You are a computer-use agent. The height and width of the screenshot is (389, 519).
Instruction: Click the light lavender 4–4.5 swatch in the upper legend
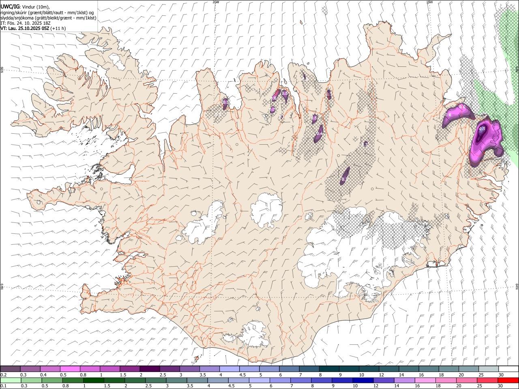point(229,369)
